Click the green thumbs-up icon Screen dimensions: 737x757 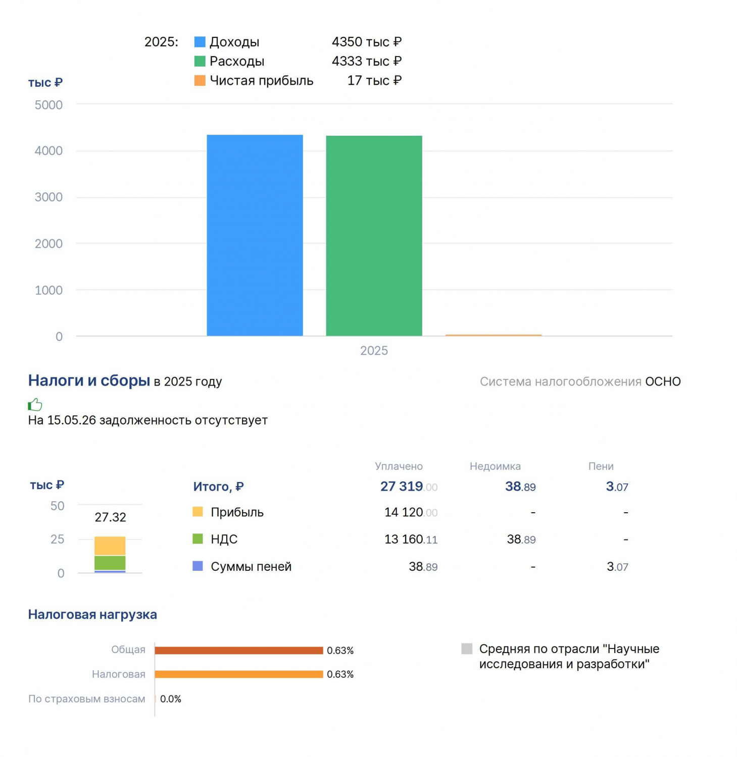(x=35, y=404)
